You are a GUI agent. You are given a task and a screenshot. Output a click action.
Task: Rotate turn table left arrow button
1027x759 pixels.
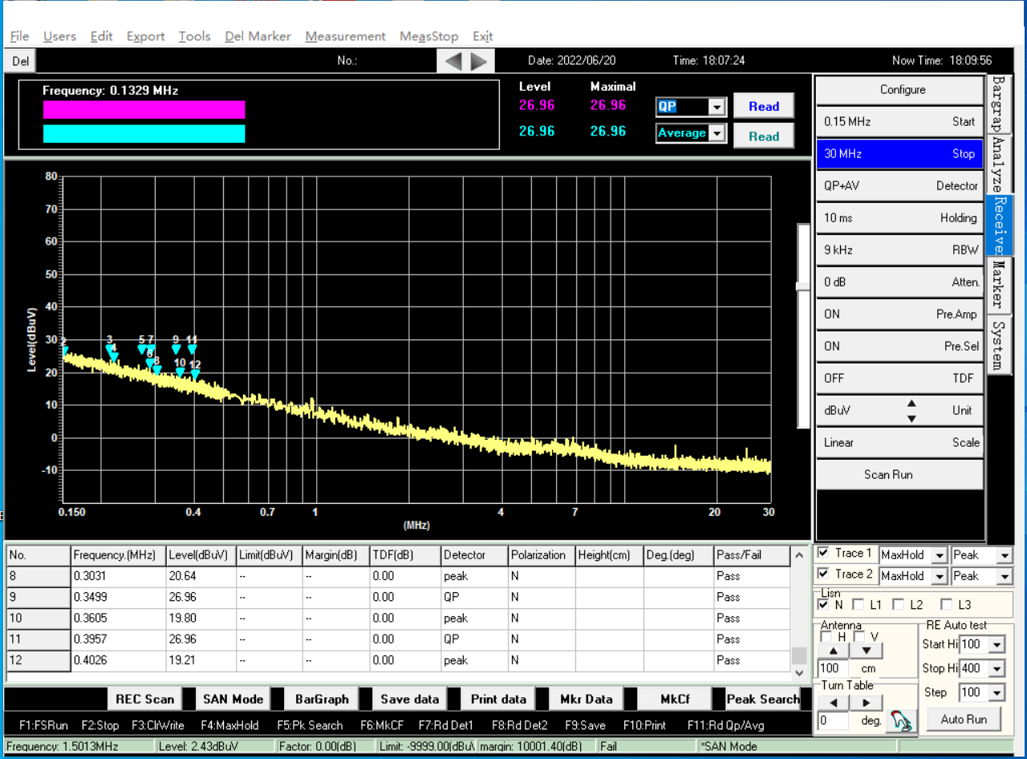(x=834, y=703)
